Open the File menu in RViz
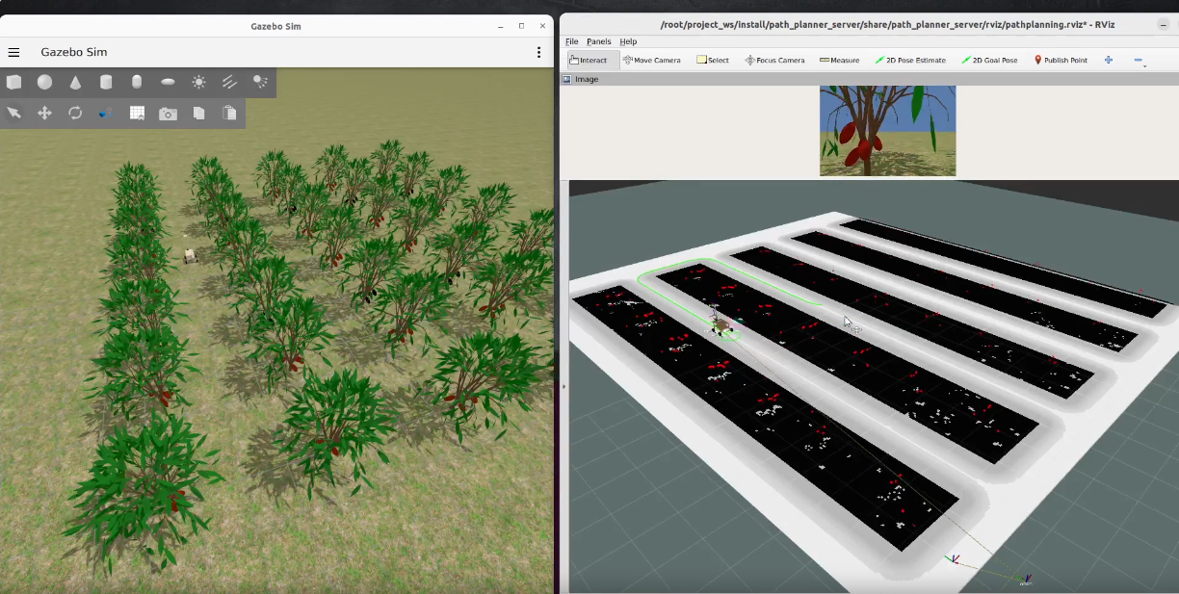 pos(572,41)
